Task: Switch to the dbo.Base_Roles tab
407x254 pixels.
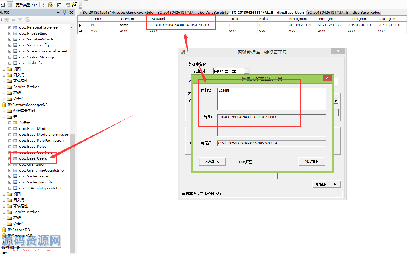Action: coord(344,13)
